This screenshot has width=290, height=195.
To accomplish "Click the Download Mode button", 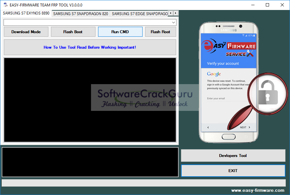I will [x=26, y=32].
